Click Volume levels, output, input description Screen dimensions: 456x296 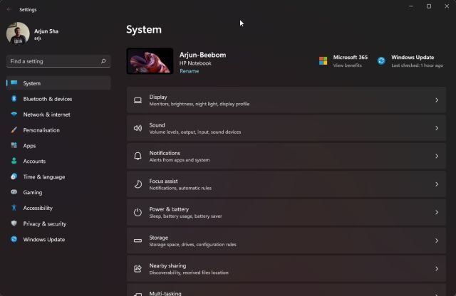(195, 132)
